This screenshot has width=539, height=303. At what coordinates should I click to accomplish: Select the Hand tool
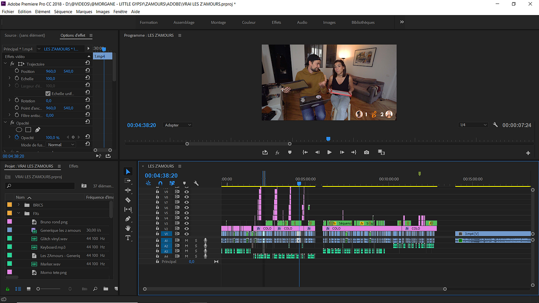pyautogui.click(x=128, y=228)
